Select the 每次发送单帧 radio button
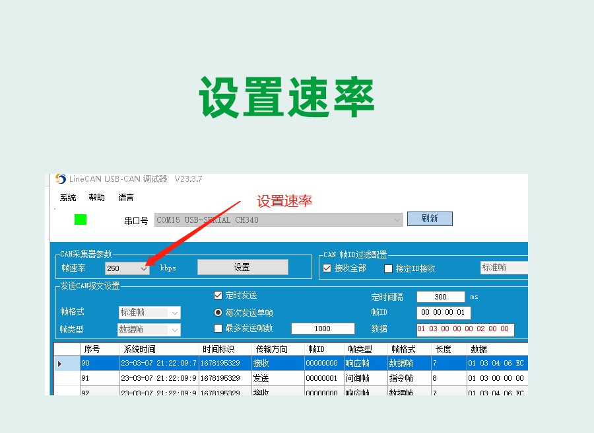 coord(218,313)
